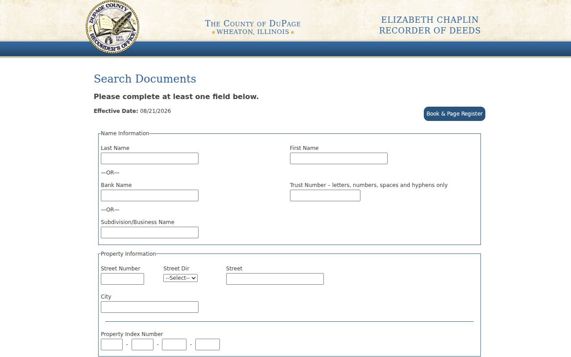Click the effective date value 08/21/2026
The height and width of the screenshot is (357, 571).
[x=155, y=111]
